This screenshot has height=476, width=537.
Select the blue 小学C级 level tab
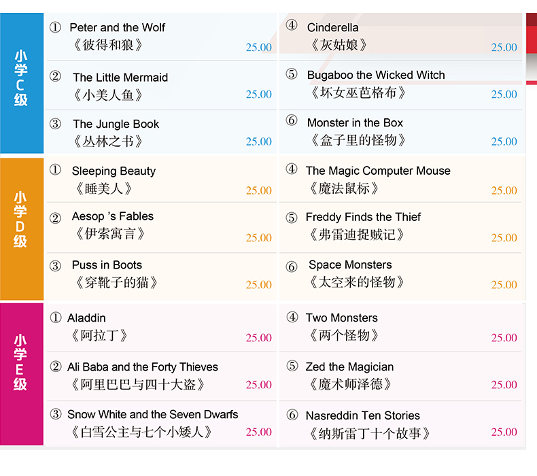[x=22, y=83]
